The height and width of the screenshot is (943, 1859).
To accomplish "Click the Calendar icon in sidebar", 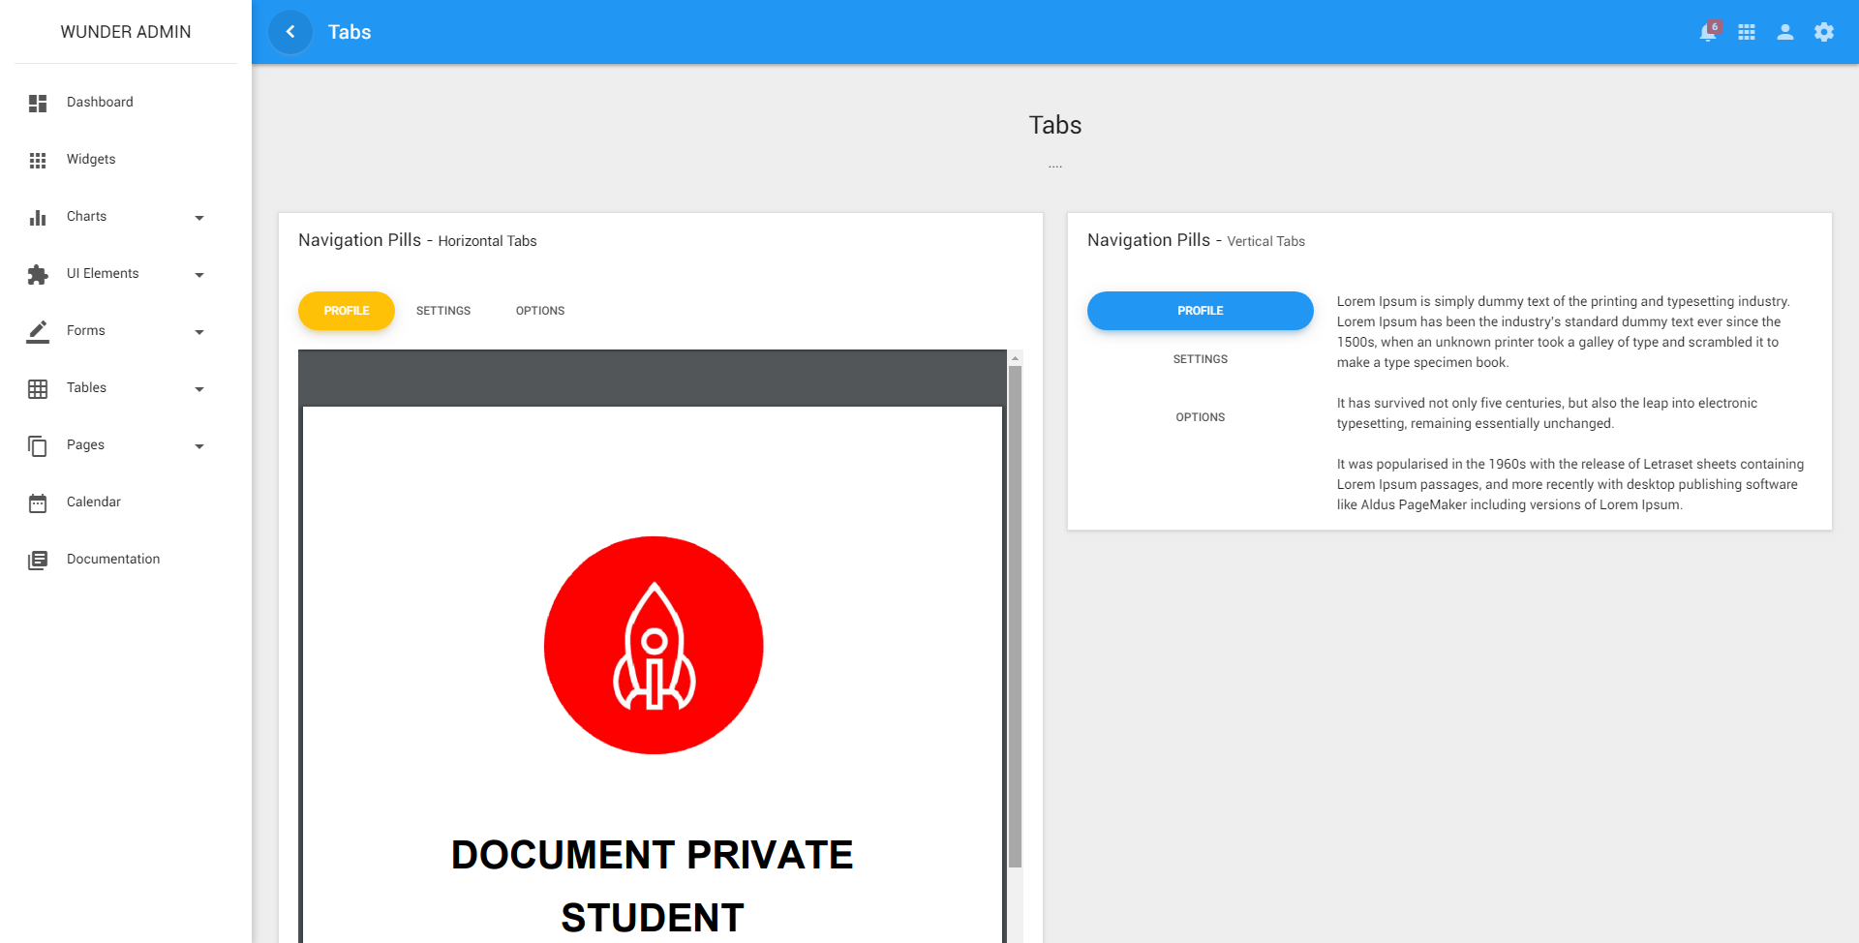I will click(x=38, y=502).
